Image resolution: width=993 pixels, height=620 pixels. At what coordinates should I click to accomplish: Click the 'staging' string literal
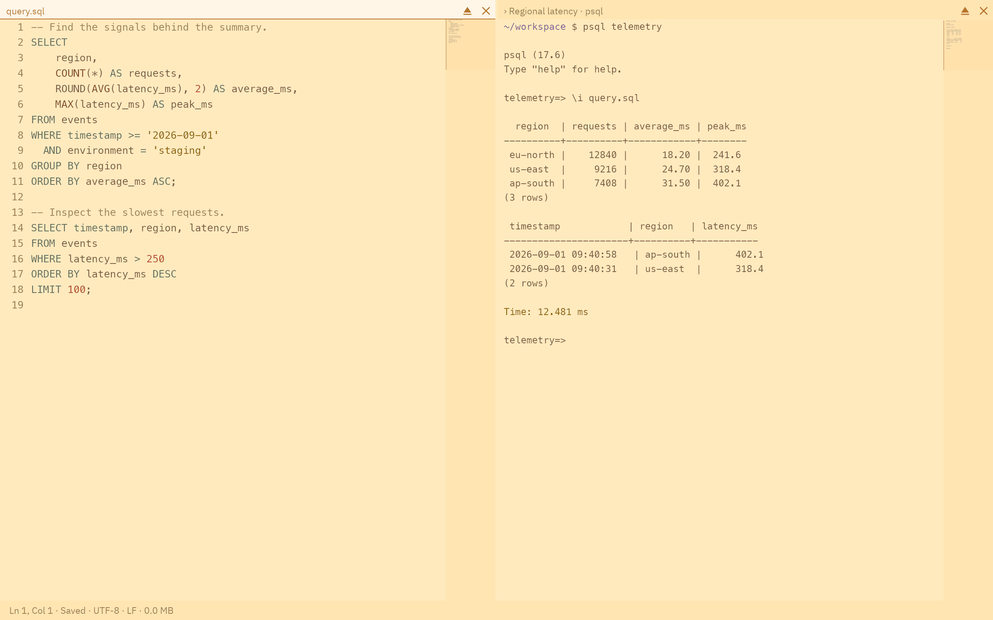(x=180, y=150)
